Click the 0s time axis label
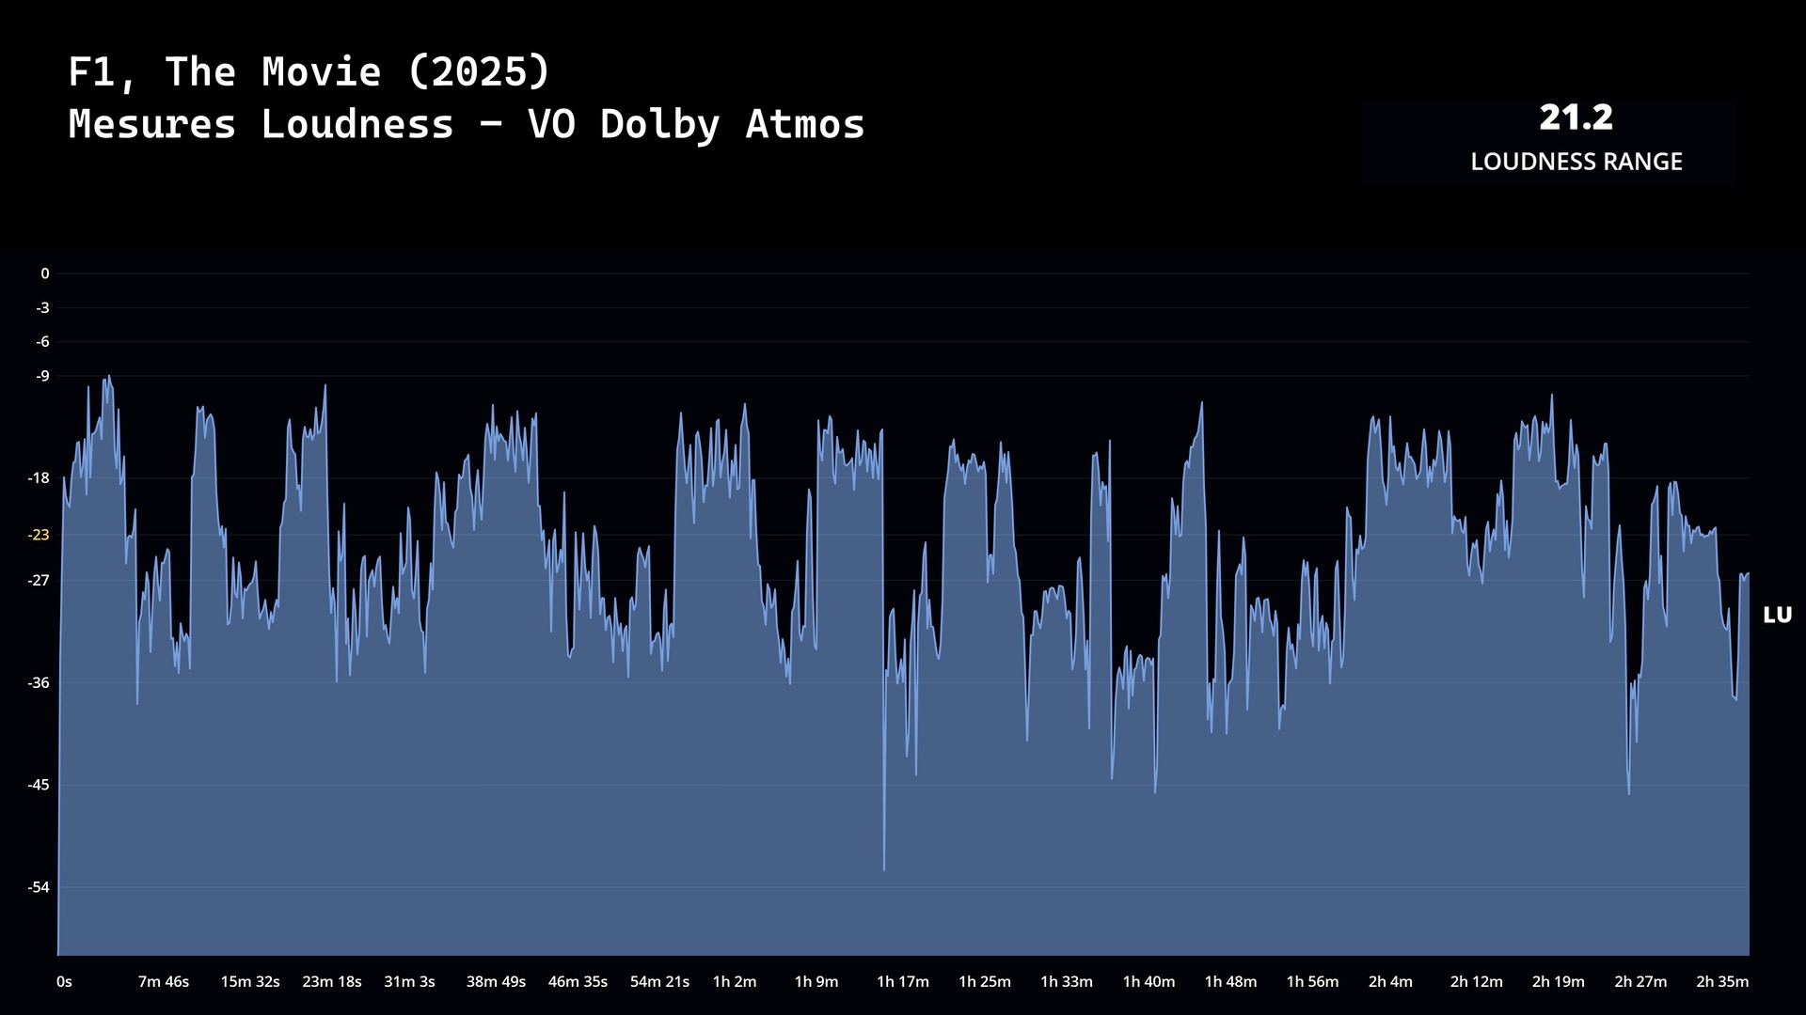Image resolution: width=1806 pixels, height=1015 pixels. click(x=64, y=981)
